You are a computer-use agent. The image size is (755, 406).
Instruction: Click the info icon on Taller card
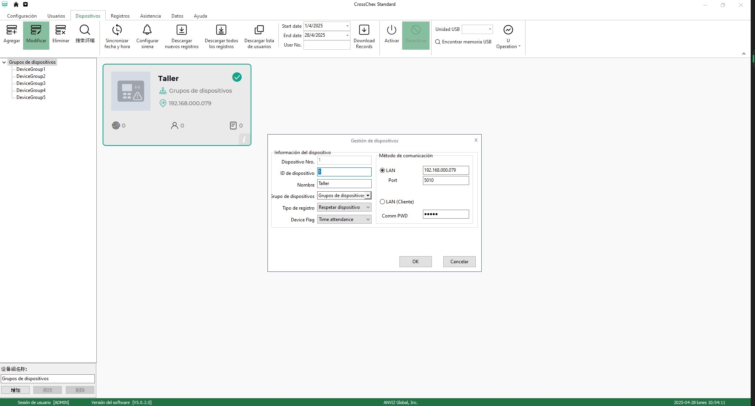(244, 139)
